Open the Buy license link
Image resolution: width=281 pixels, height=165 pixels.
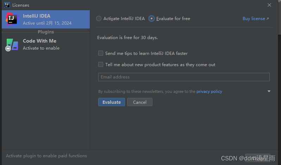tap(254, 19)
